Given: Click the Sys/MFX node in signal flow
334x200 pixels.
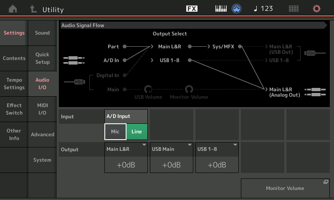Looking at the screenshot, I should pyautogui.click(x=223, y=47).
